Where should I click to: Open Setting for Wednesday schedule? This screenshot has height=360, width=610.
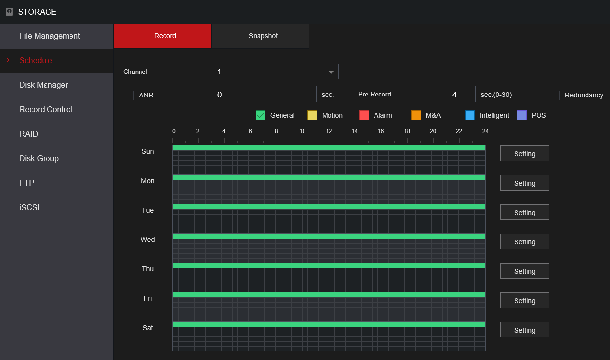tap(524, 241)
